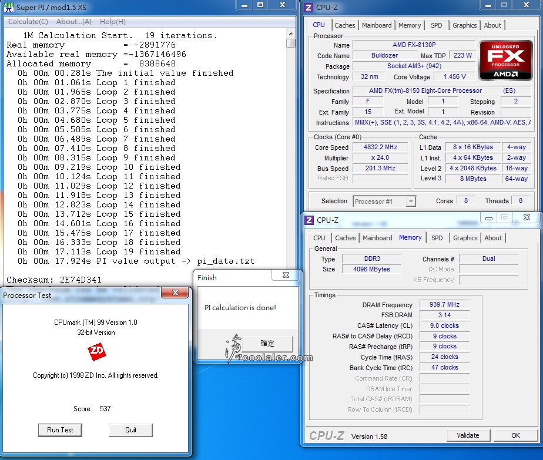This screenshot has height=460, width=543.
Task: Open the About...(A) menu in Super PI
Action: [x=74, y=22]
